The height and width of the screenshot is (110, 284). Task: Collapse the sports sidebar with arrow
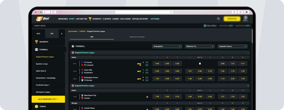click(x=62, y=34)
